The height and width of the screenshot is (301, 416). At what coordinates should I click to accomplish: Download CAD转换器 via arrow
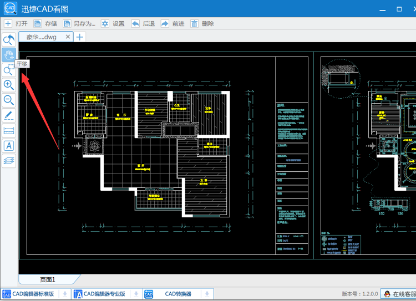click(x=207, y=294)
